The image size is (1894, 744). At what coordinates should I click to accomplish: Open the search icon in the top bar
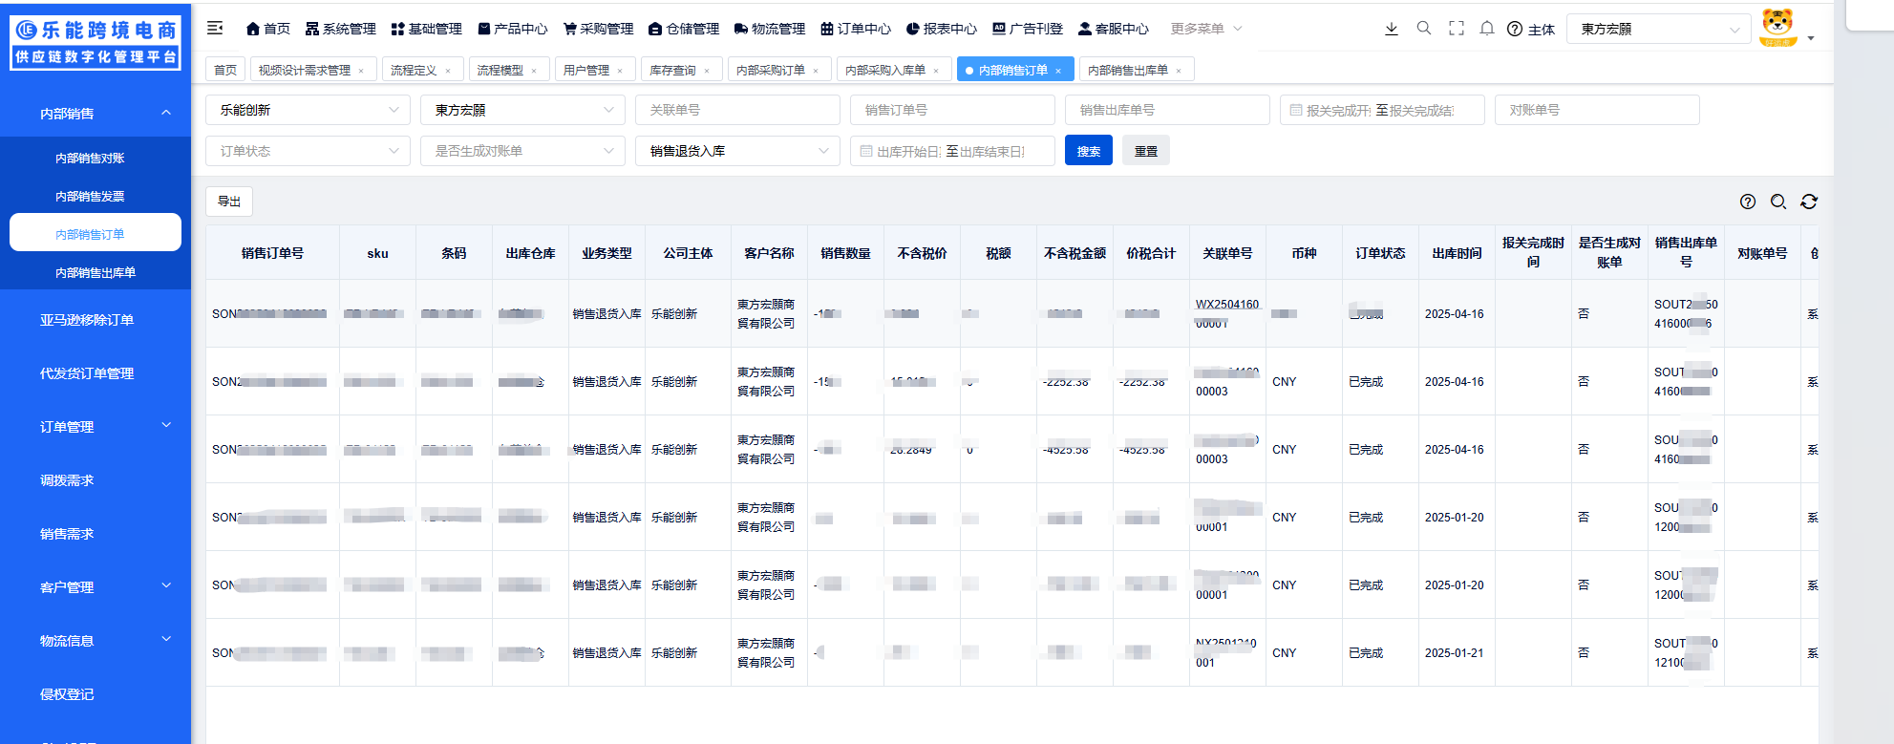(1424, 29)
